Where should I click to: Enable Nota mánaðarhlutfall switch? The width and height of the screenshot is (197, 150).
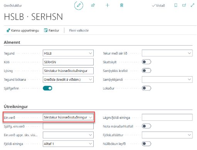click(146, 126)
